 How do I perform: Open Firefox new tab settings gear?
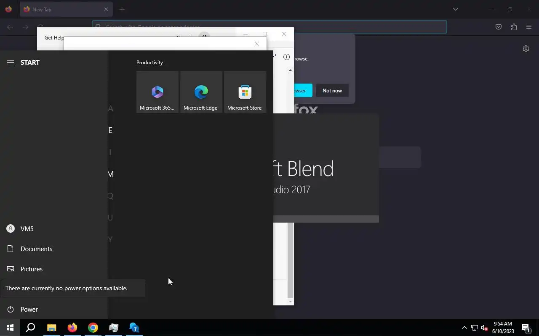coord(526,49)
